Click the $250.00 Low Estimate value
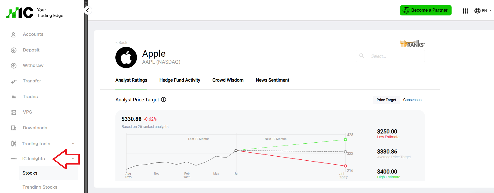Viewport: 494px width, 193px height. [x=387, y=131]
